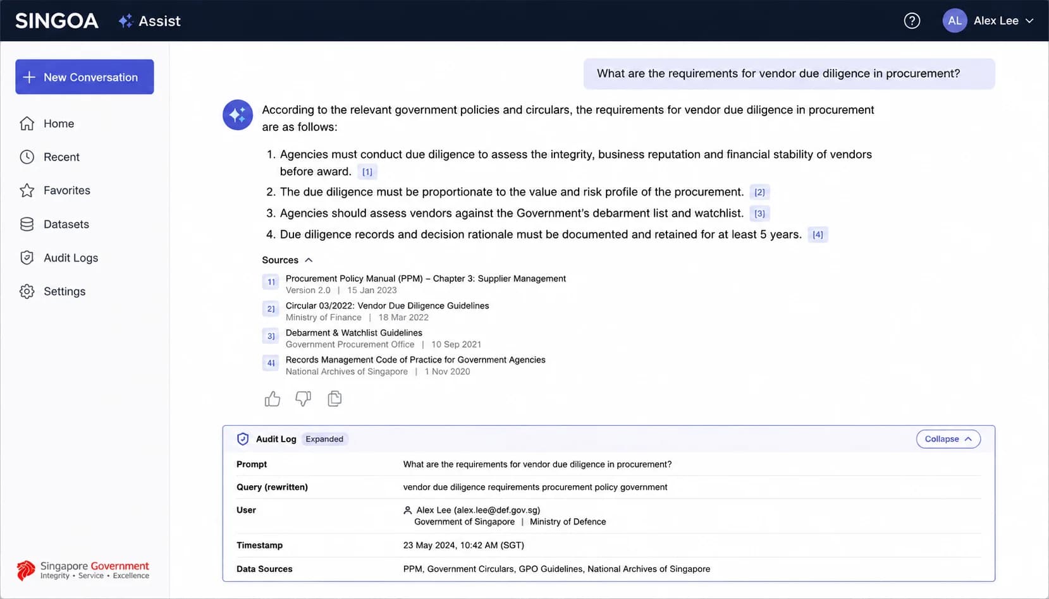Viewport: 1049px width, 599px height.
Task: Open Circular 03/2022 Vendor Due Diligence Guidelines
Action: (x=387, y=306)
